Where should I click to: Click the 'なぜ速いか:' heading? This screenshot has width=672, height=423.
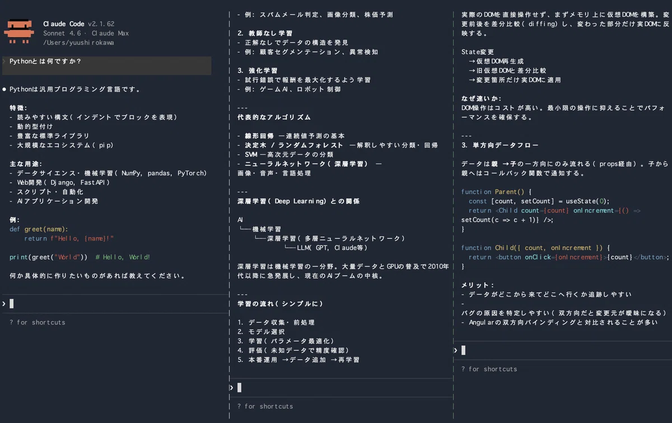tap(482, 99)
